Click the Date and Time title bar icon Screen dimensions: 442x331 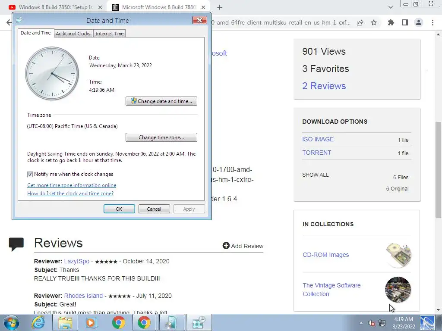coord(19,20)
